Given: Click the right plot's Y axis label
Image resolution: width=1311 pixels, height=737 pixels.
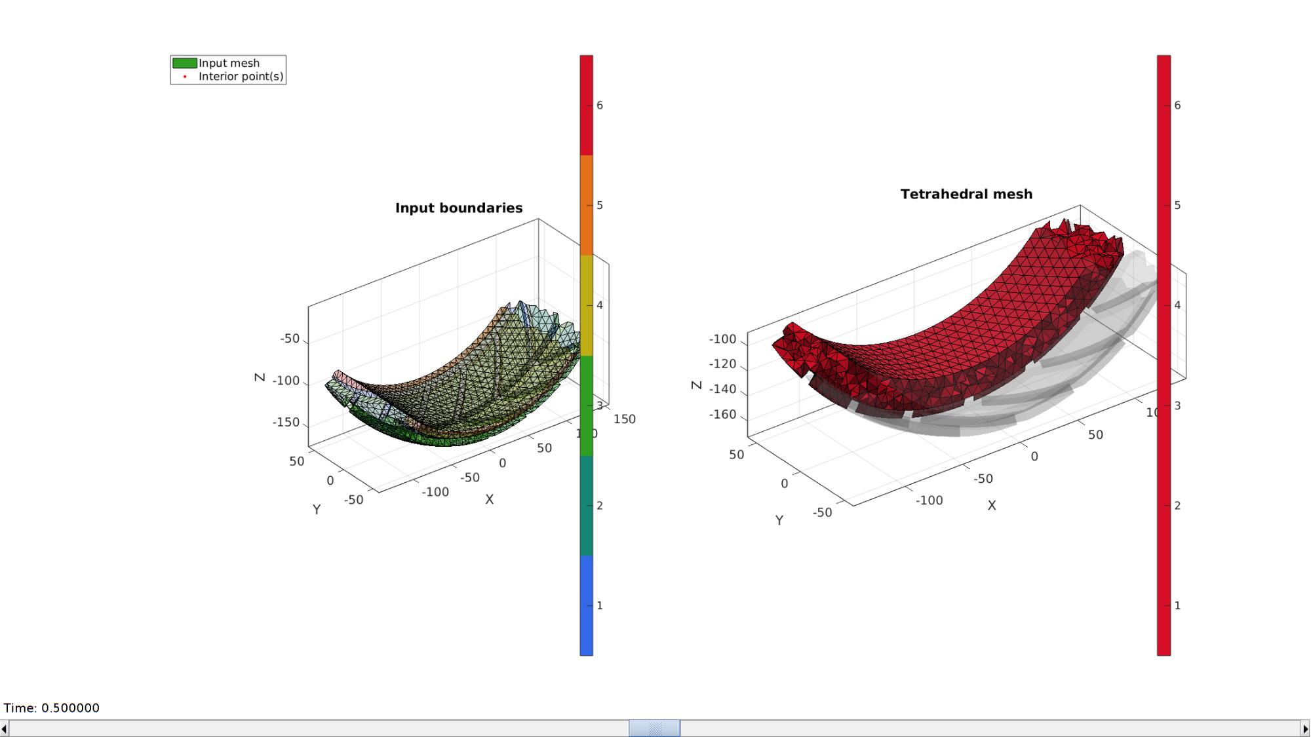Looking at the screenshot, I should click(779, 520).
